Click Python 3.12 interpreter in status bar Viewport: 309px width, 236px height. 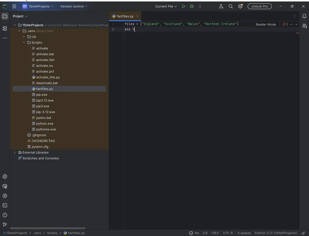[x=276, y=233]
